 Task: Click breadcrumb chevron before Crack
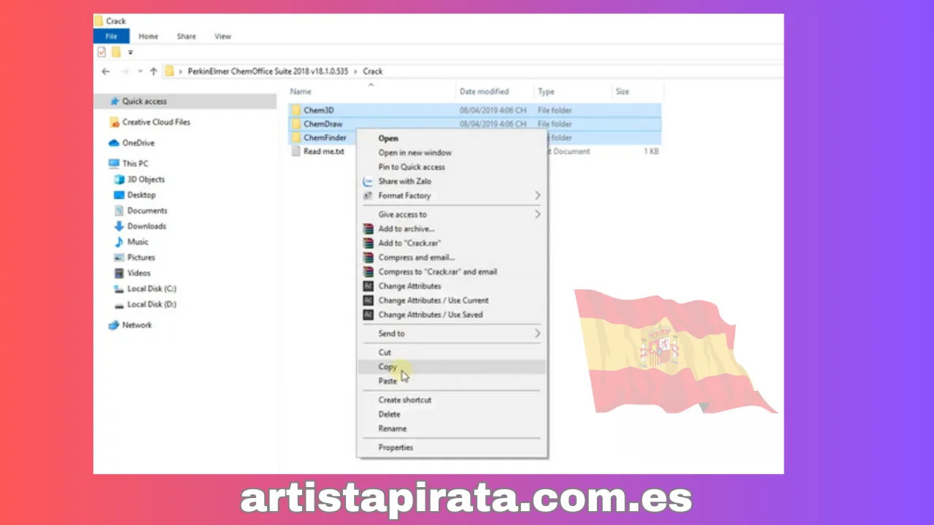click(355, 71)
